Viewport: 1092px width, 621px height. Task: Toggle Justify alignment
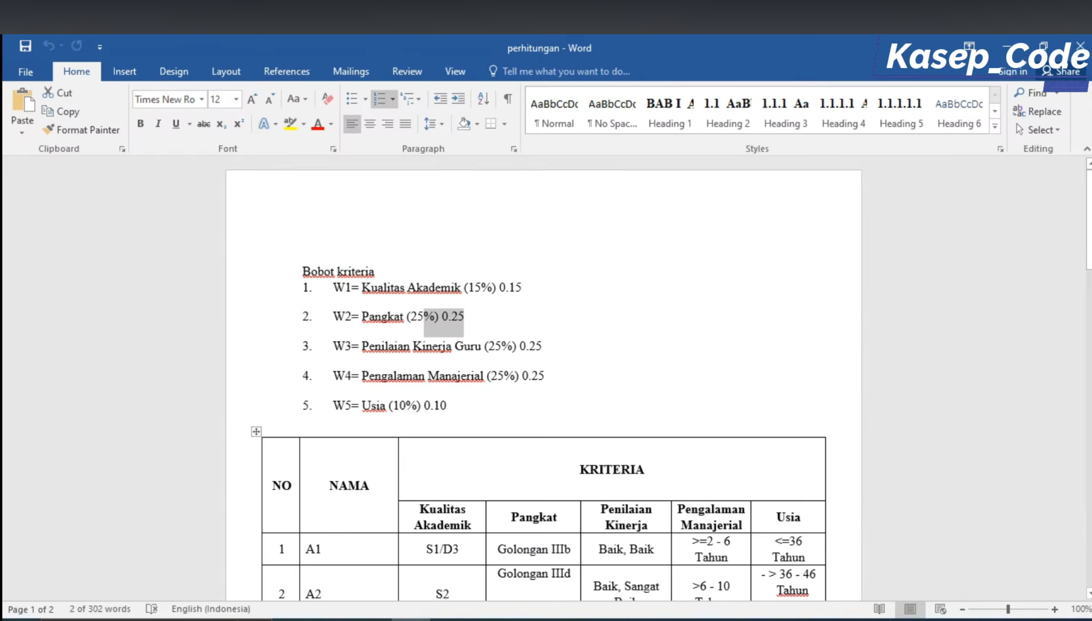point(405,124)
